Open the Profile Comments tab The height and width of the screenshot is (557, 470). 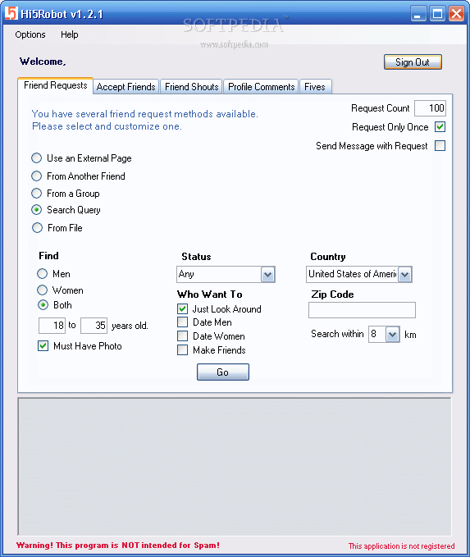[261, 87]
